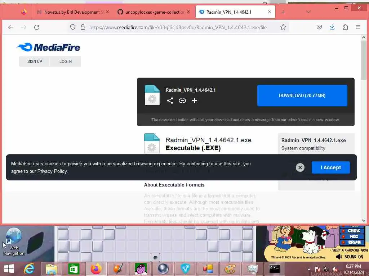Image resolution: width=369 pixels, height=276 pixels.
Task: Click the About Executable Formats heading
Action: [174, 185]
